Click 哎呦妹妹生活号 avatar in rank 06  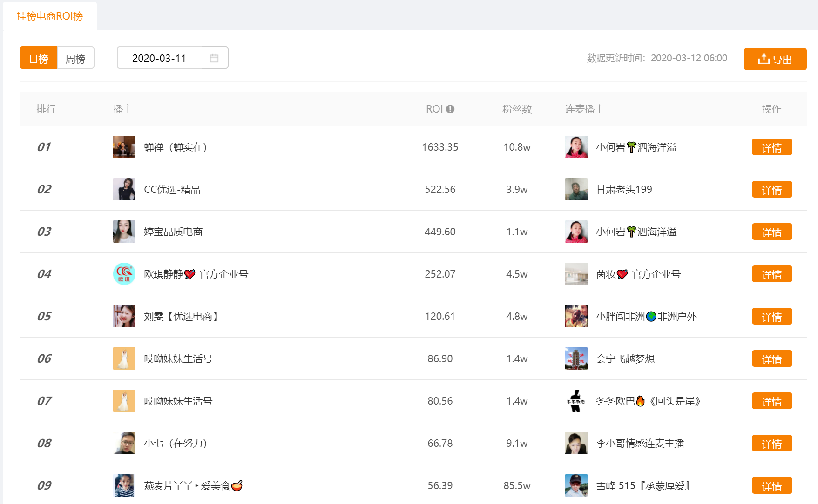point(124,358)
